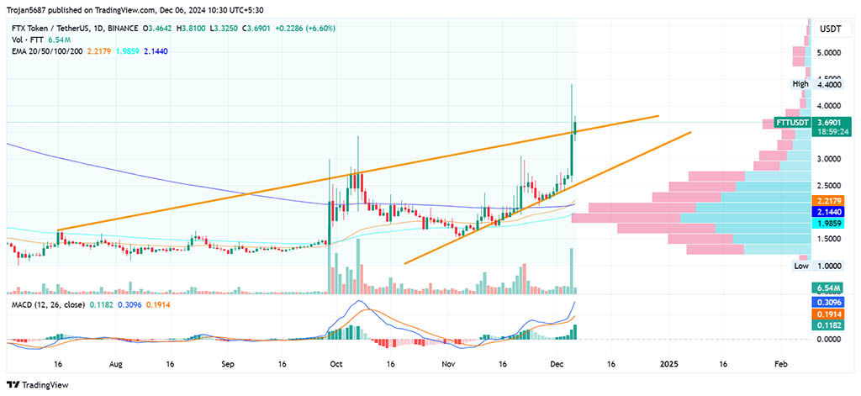Click the High label on price axis
Viewport: 861px width, 396px height.
800,84
